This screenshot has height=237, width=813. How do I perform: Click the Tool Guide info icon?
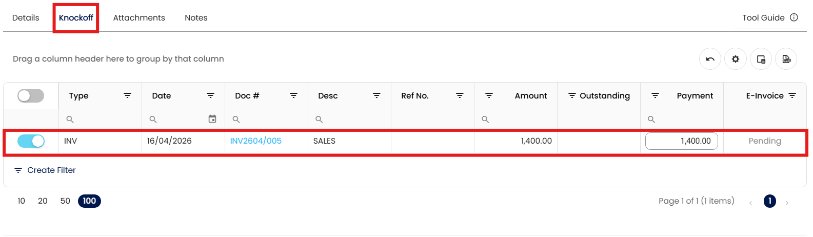(x=794, y=17)
